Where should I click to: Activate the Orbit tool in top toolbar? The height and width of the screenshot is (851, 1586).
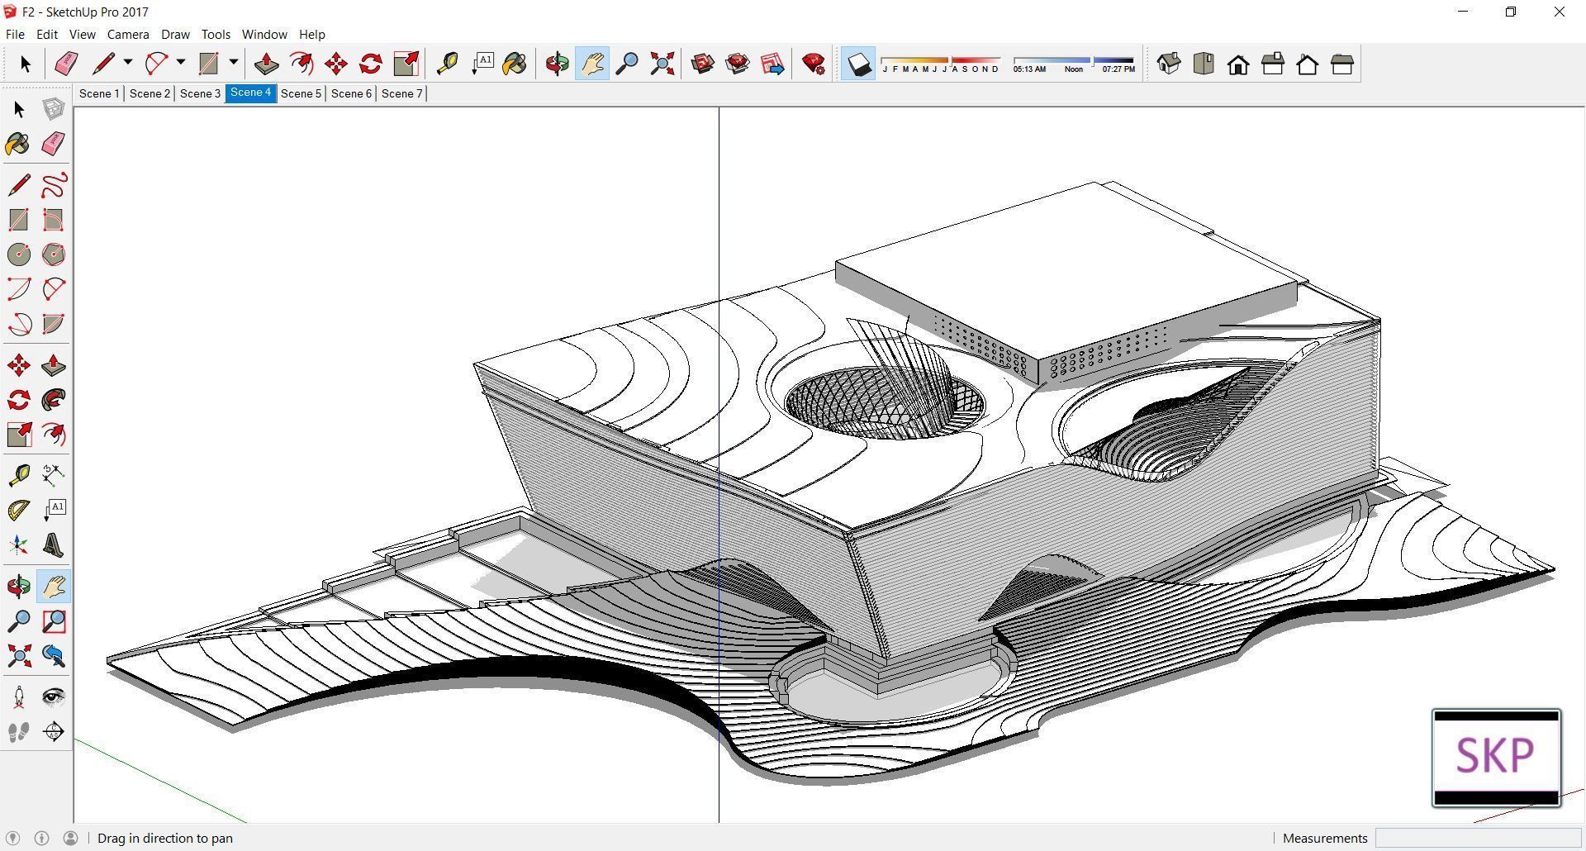click(557, 64)
